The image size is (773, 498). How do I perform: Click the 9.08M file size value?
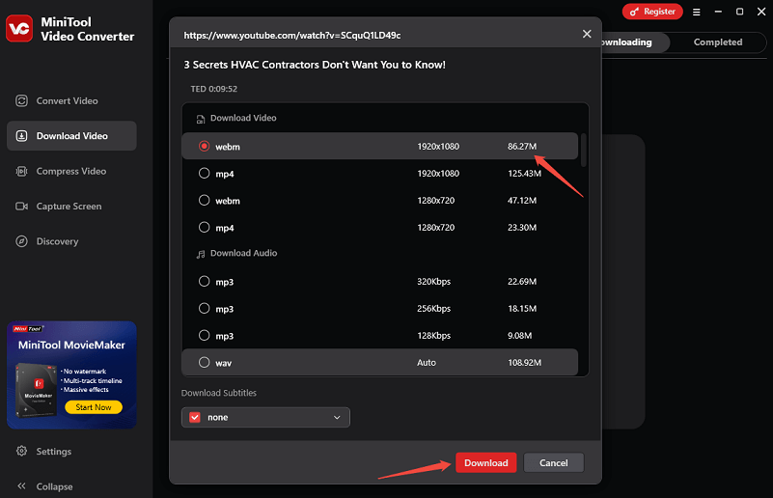519,336
